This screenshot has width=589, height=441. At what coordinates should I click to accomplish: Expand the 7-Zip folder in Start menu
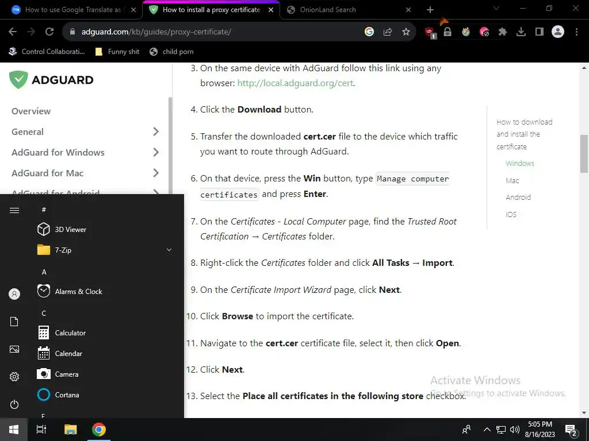coord(104,250)
